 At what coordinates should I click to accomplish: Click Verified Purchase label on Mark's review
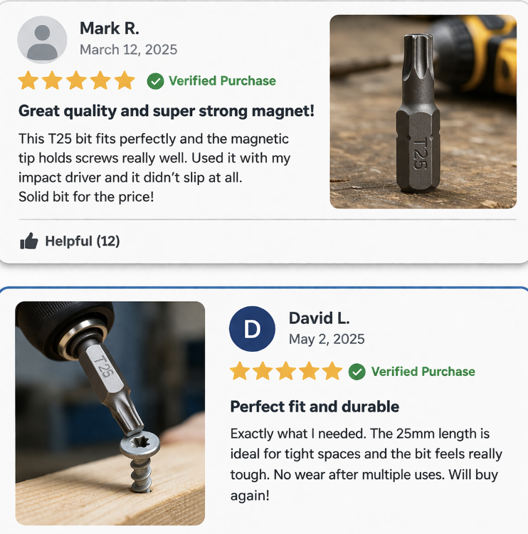[x=222, y=81]
